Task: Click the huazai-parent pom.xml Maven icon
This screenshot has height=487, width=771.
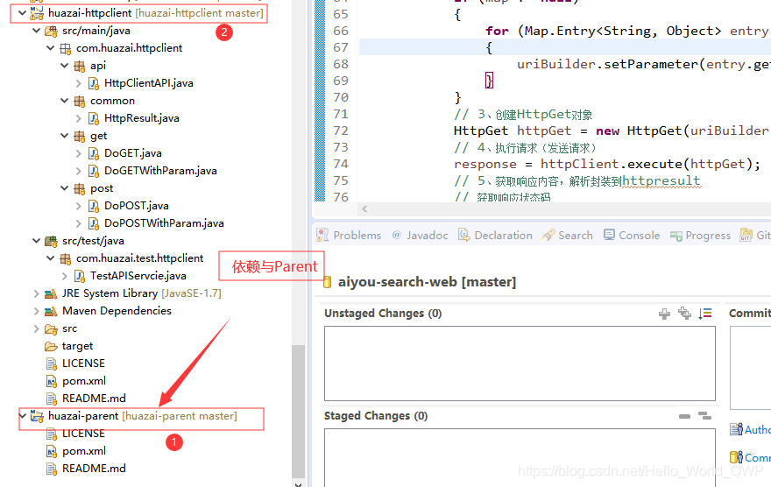Action: tap(51, 451)
